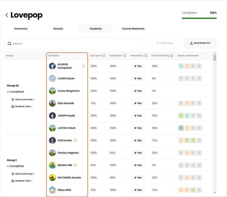The width and height of the screenshot is (227, 197).
Task: Click the Quiz Score info icon
Action: click(104, 56)
